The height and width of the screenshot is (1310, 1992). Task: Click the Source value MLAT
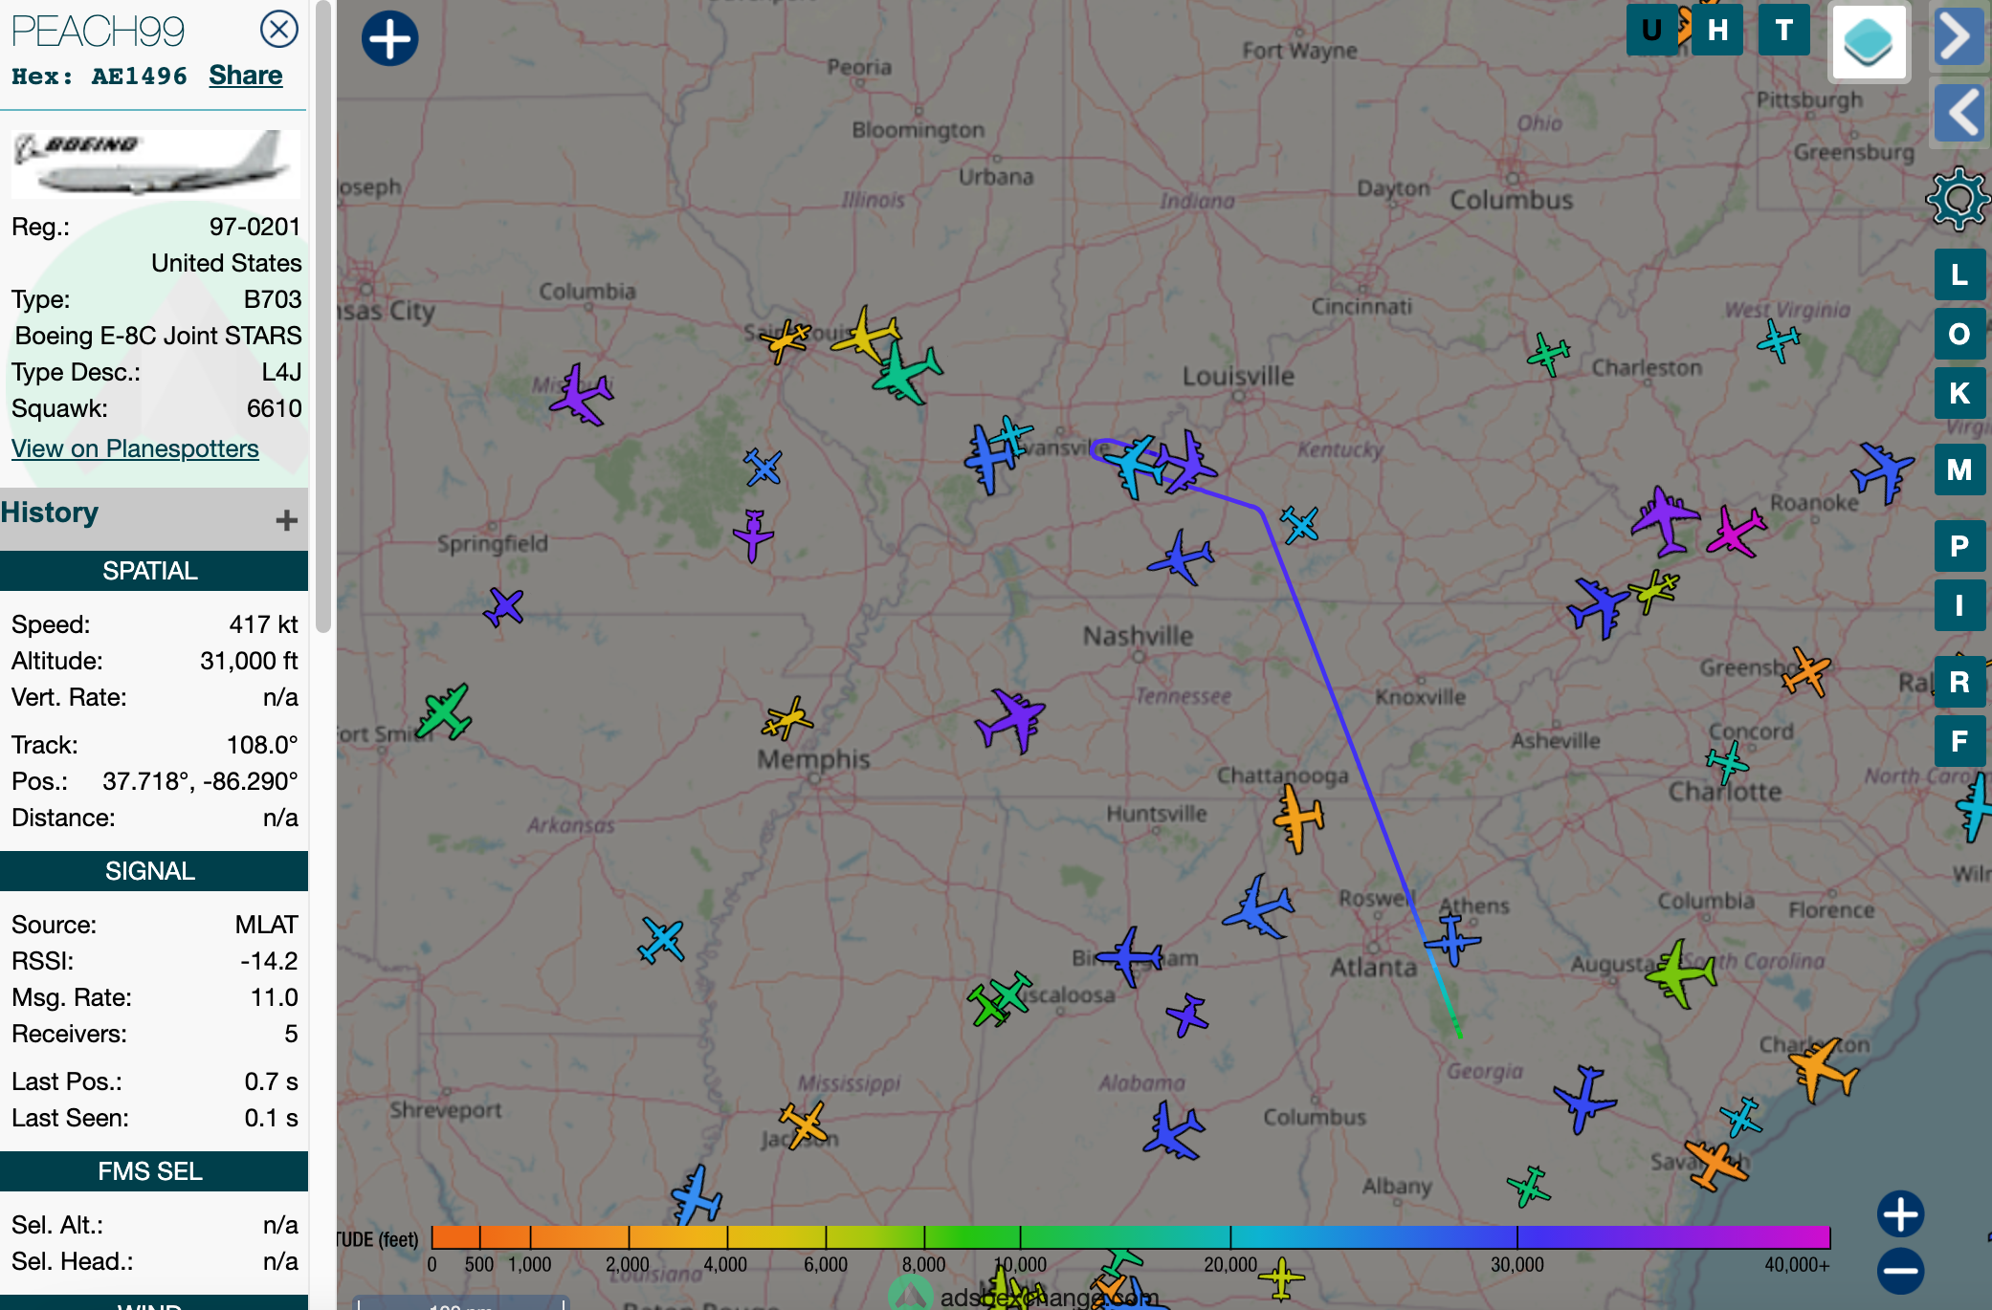[267, 925]
